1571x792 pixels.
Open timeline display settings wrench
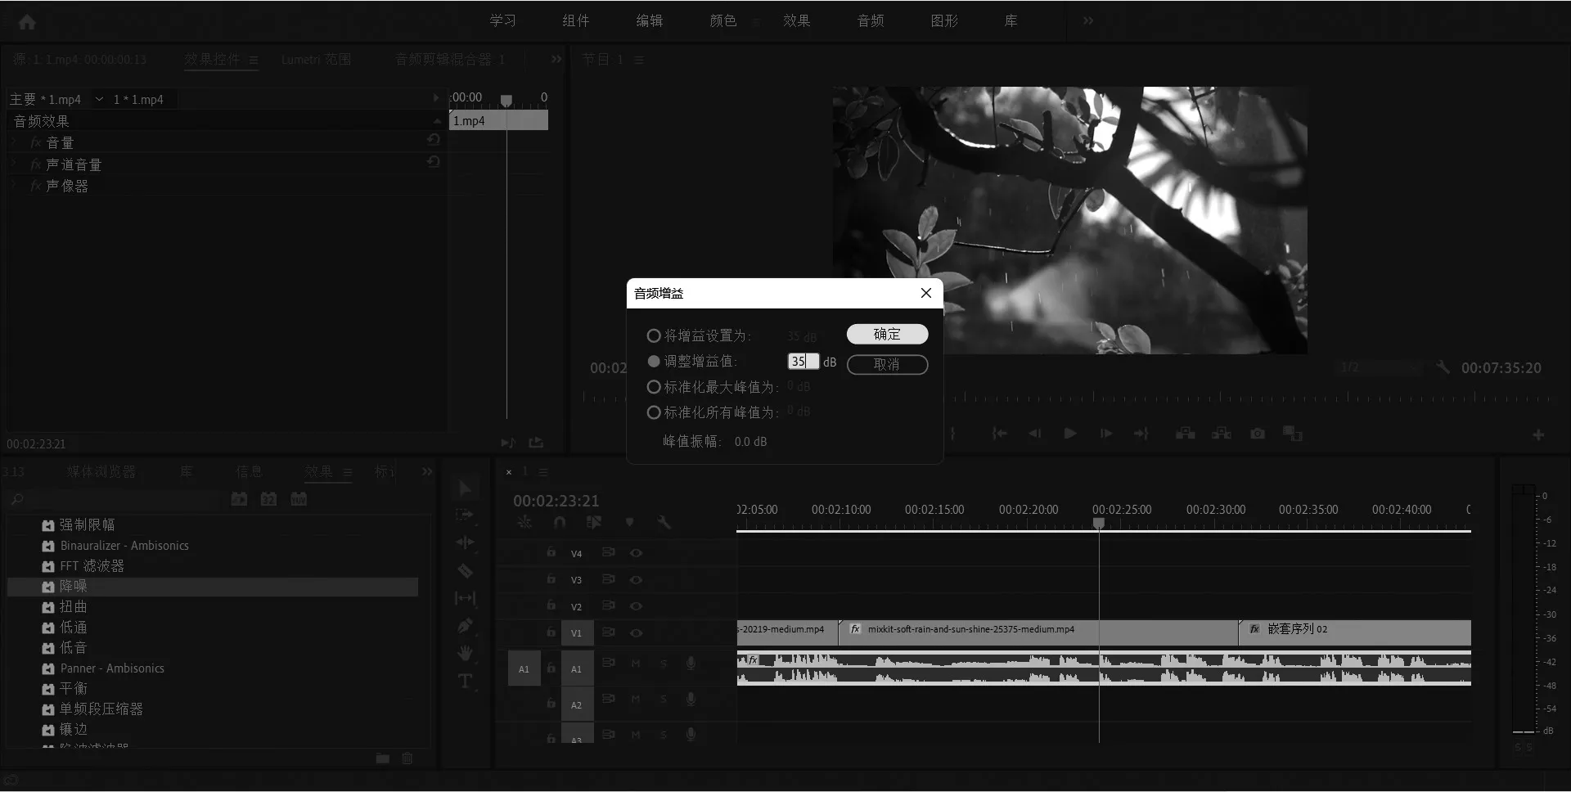664,522
